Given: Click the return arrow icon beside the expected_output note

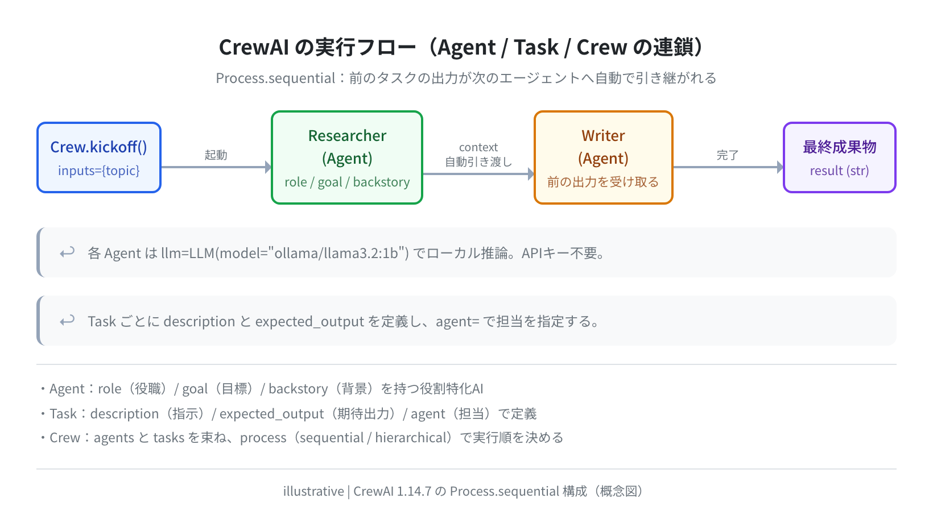Looking at the screenshot, I should pos(67,321).
